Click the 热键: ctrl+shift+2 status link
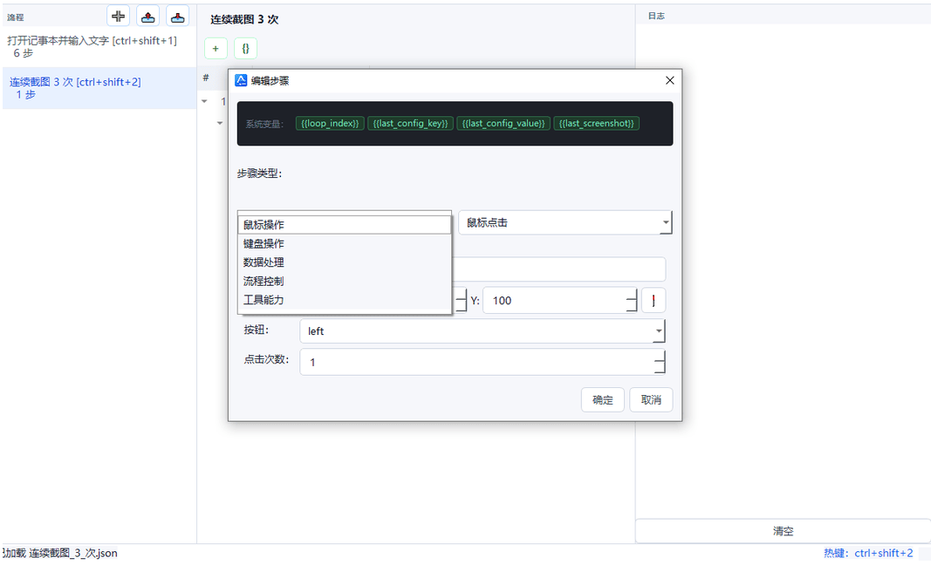This screenshot has width=931, height=565. point(868,553)
